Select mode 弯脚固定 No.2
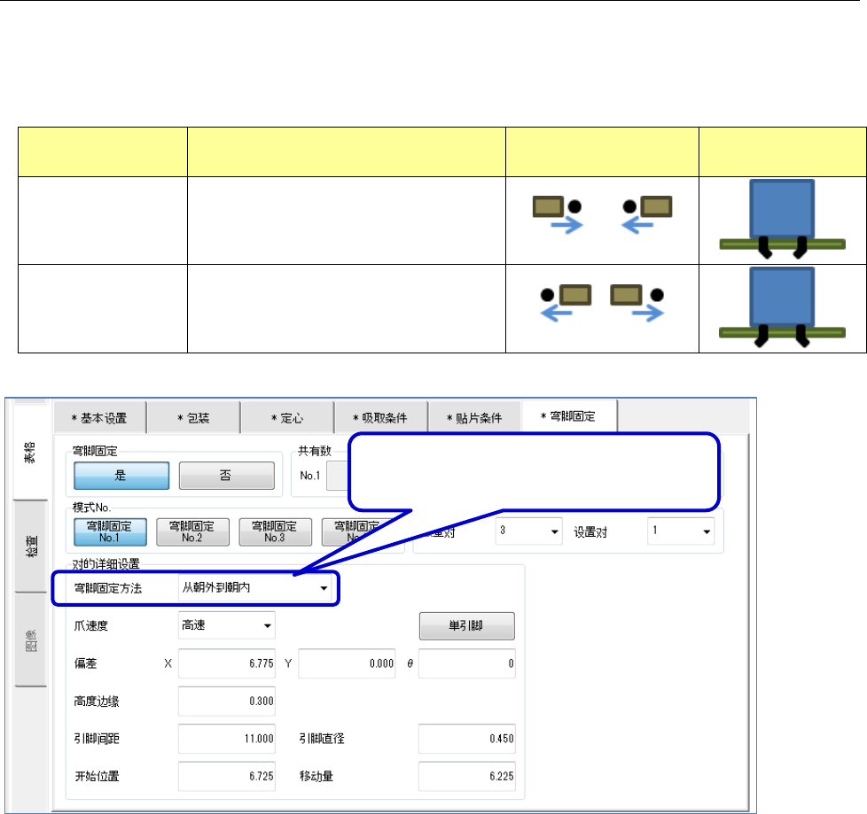Viewport: 867px width, 814px height. click(192, 531)
